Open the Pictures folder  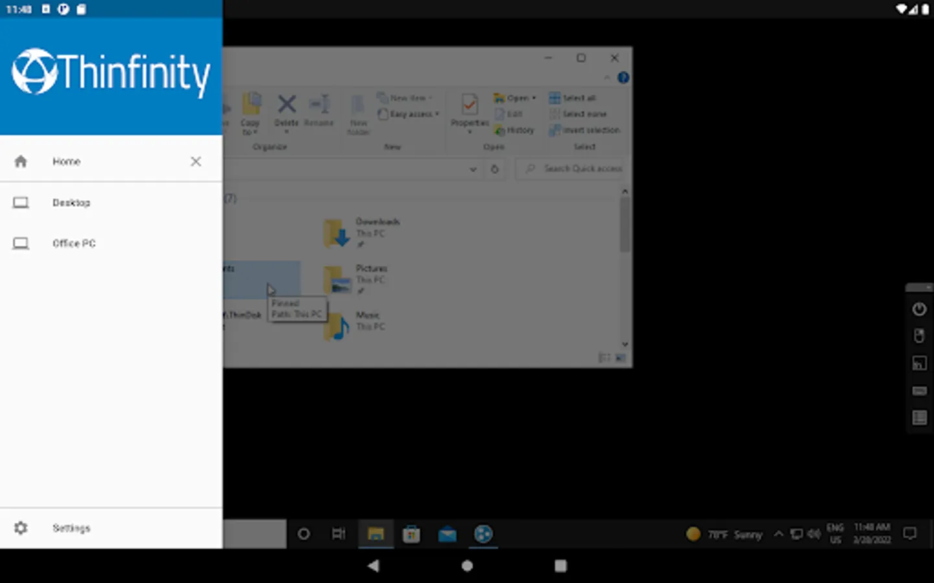357,280
